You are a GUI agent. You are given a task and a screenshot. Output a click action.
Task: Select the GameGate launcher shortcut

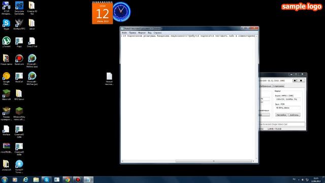[19, 8]
